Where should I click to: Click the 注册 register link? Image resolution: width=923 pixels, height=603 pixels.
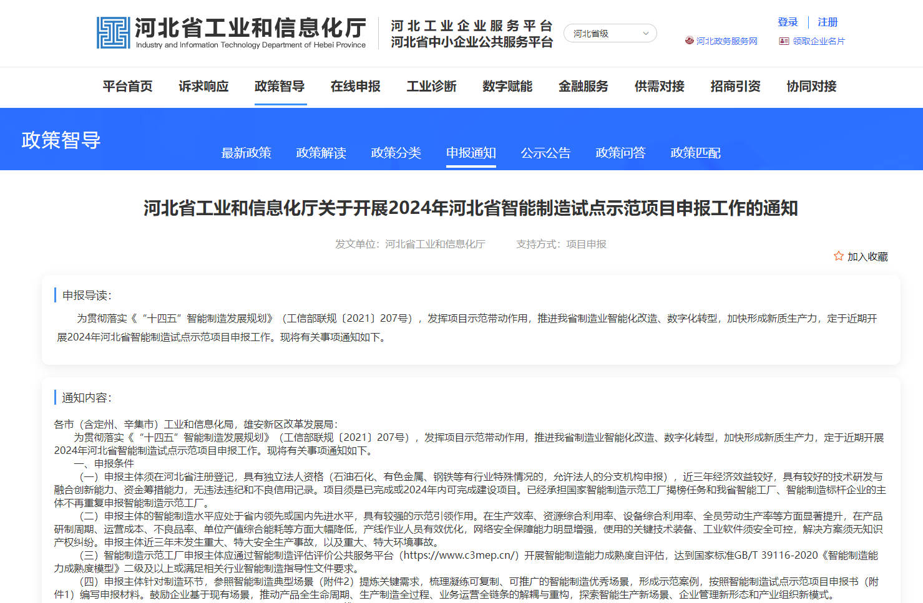[x=828, y=22]
